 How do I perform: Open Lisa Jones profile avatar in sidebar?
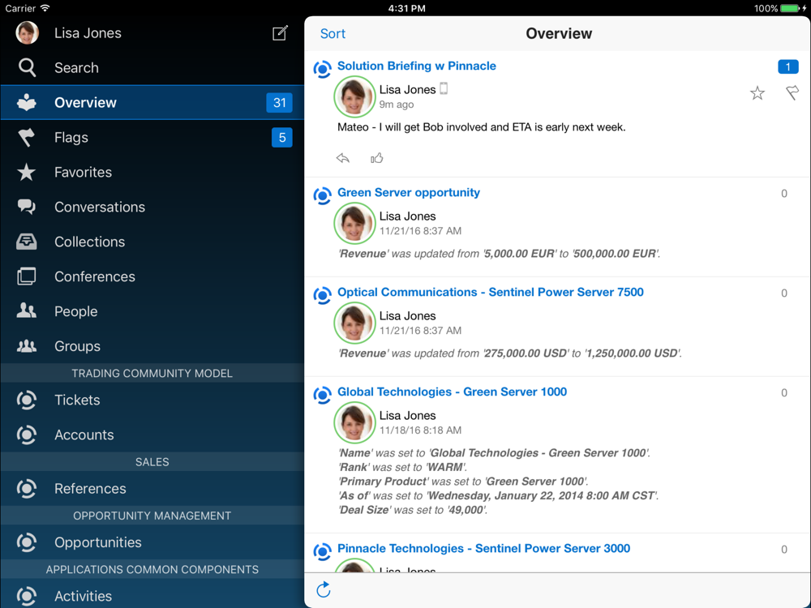pos(27,32)
